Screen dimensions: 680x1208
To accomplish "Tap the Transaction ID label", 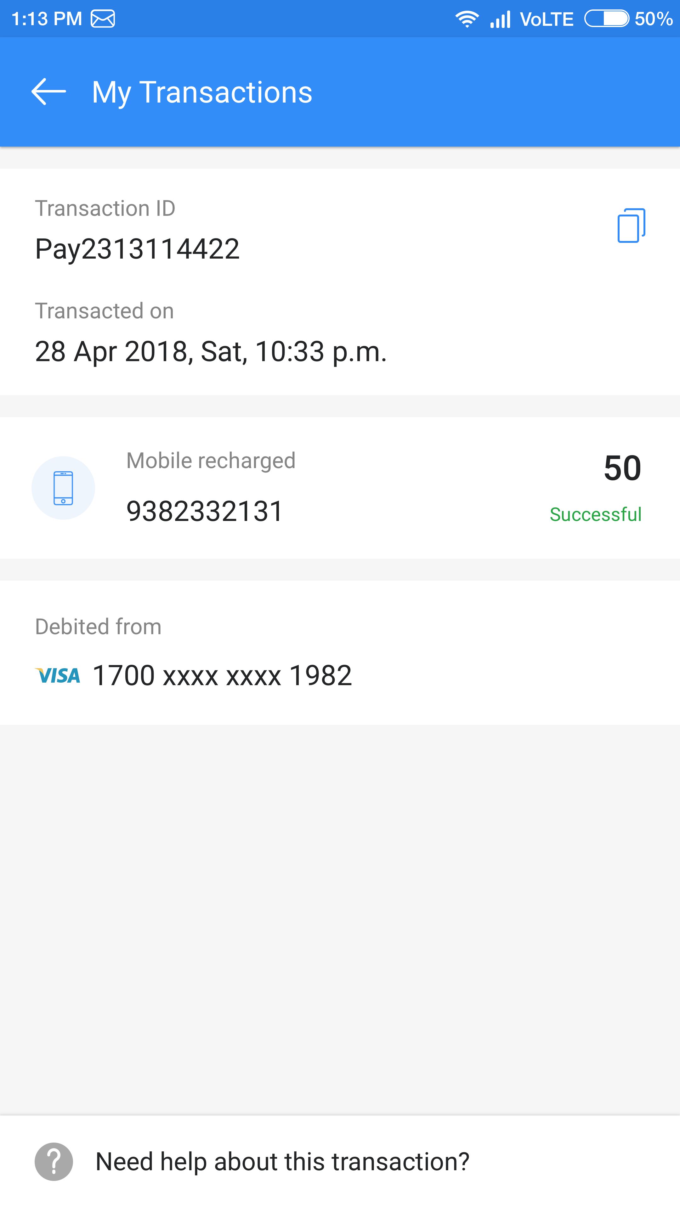I will 105,208.
